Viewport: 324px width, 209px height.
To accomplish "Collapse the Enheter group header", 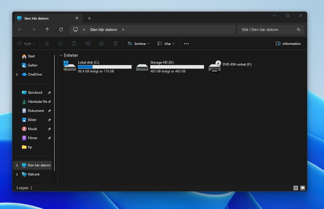I will [x=61, y=55].
